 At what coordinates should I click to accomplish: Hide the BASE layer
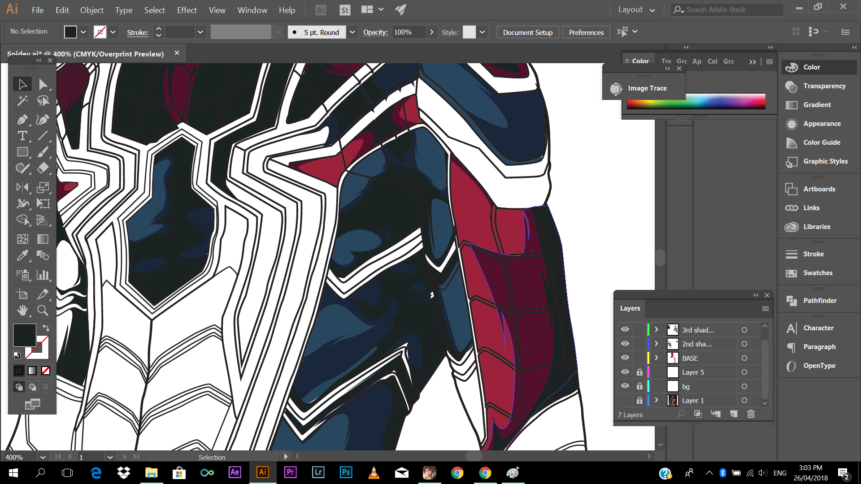pos(625,358)
